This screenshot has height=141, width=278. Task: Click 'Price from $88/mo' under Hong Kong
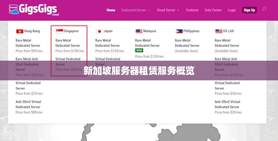[x=29, y=112]
